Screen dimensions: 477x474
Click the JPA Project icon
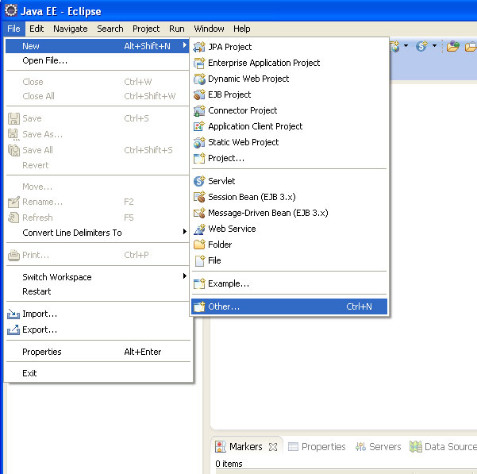click(x=199, y=47)
